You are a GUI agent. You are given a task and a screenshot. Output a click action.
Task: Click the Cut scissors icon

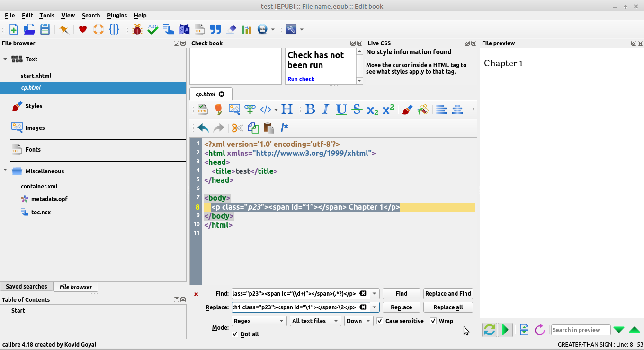[237, 128]
